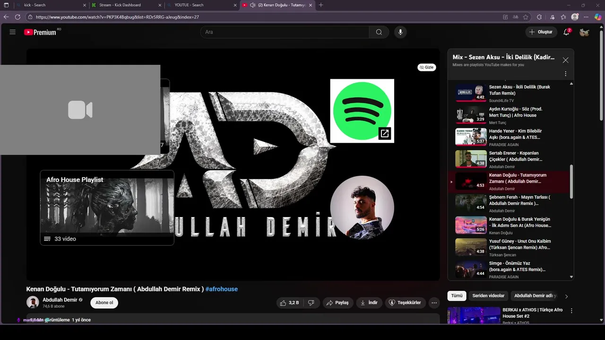605x340 pixels.
Task: Open BERKAI x ATHOS Türkçe Afro House Set
Action: click(x=533, y=313)
